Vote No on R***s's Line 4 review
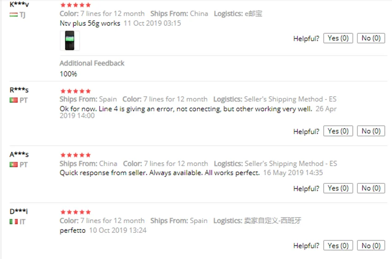The width and height of the screenshot is (392, 259). (x=371, y=131)
